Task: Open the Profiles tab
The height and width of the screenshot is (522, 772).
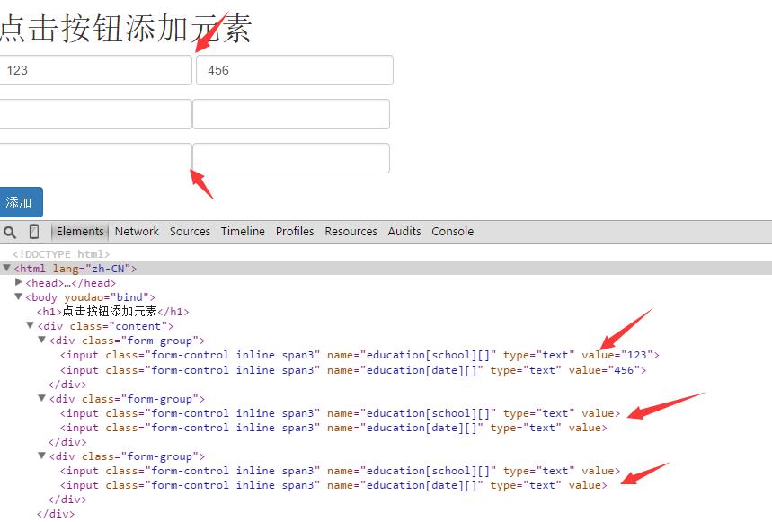Action: point(295,231)
